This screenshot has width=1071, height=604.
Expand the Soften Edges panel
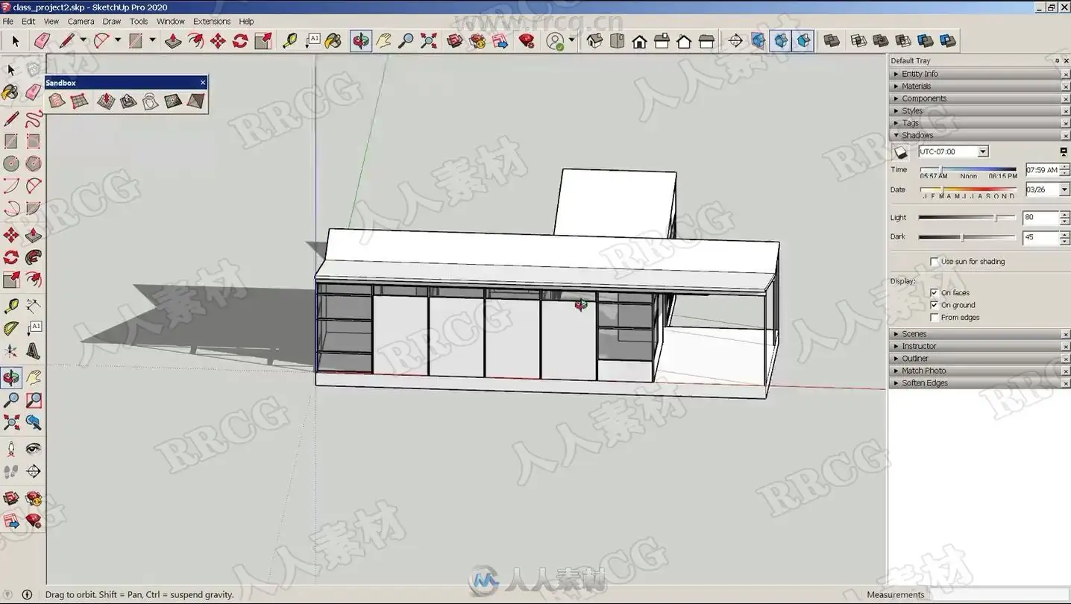coord(979,383)
